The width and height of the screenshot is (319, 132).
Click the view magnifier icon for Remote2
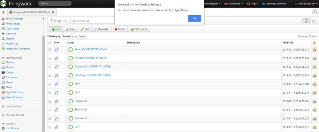[x=56, y=50]
